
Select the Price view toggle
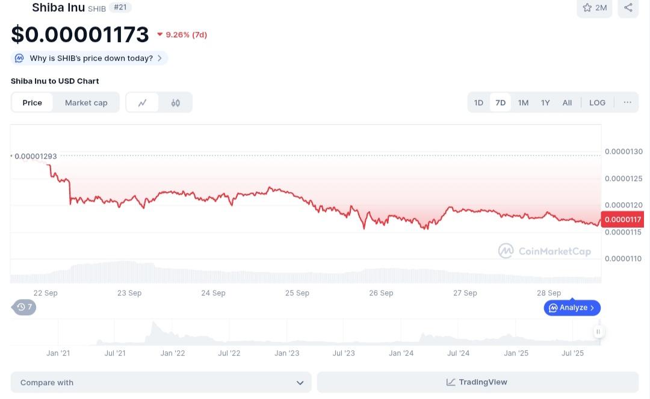pyautogui.click(x=32, y=103)
